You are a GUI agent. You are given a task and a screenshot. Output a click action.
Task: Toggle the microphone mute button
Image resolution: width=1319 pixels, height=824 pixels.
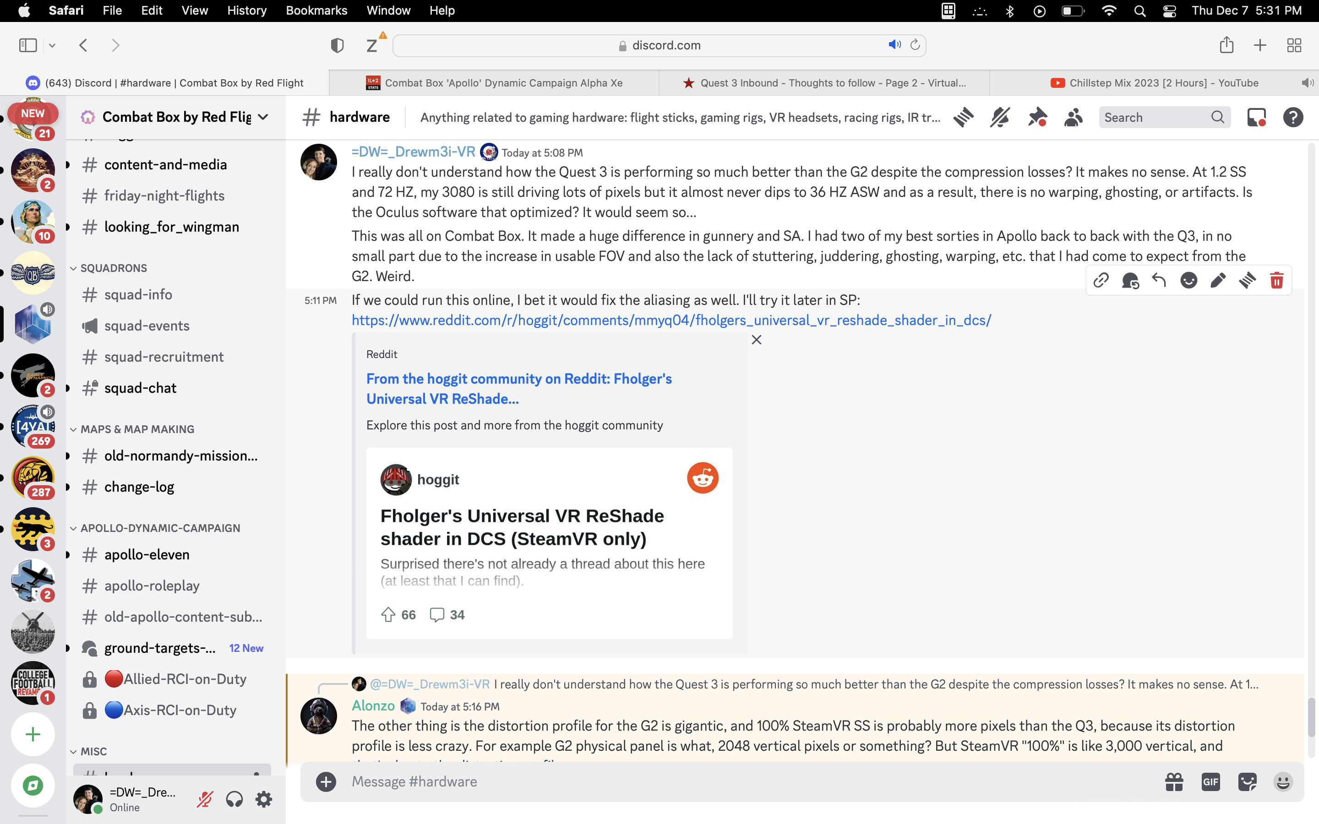click(205, 799)
